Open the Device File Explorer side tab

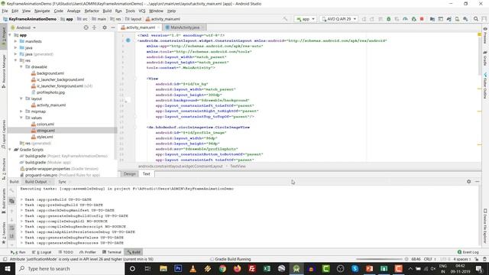[x=485, y=226]
